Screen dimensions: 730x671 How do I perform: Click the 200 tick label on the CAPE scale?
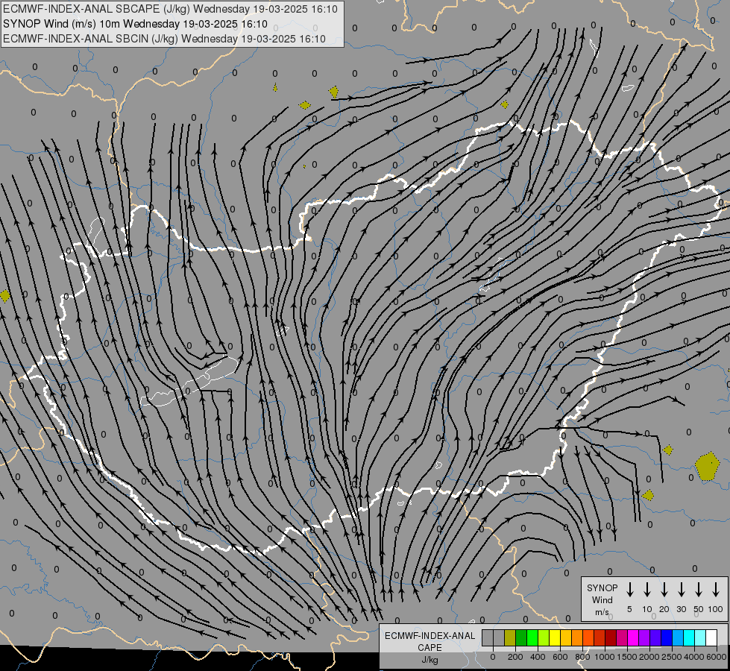click(x=515, y=657)
